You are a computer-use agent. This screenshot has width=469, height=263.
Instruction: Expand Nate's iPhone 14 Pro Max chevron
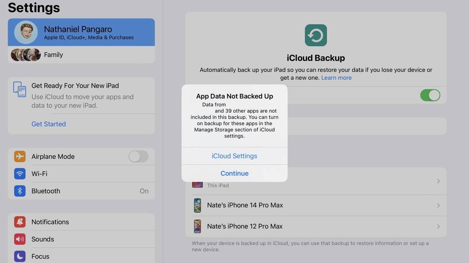coord(438,205)
